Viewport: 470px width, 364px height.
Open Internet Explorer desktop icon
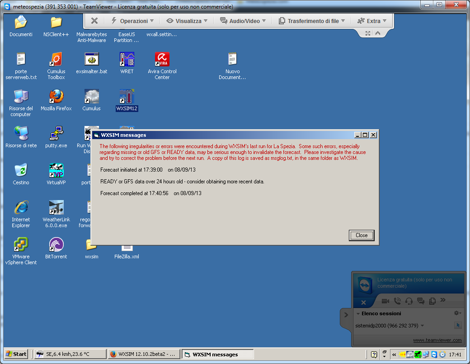(21, 208)
